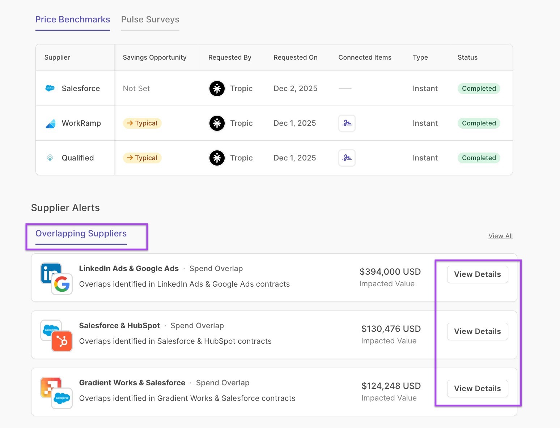Click Gradient Works and Salesforce logo pair
This screenshot has width=560, height=428.
(56, 393)
